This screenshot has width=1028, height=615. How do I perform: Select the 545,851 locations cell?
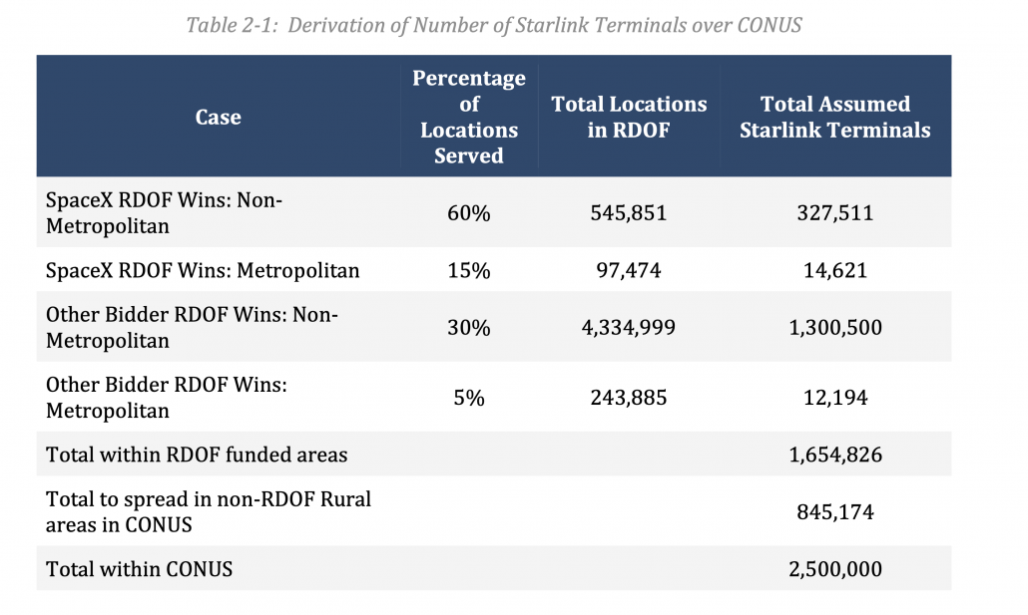(629, 213)
